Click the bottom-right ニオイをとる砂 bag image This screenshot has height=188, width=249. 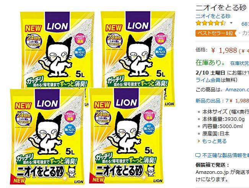126,136
